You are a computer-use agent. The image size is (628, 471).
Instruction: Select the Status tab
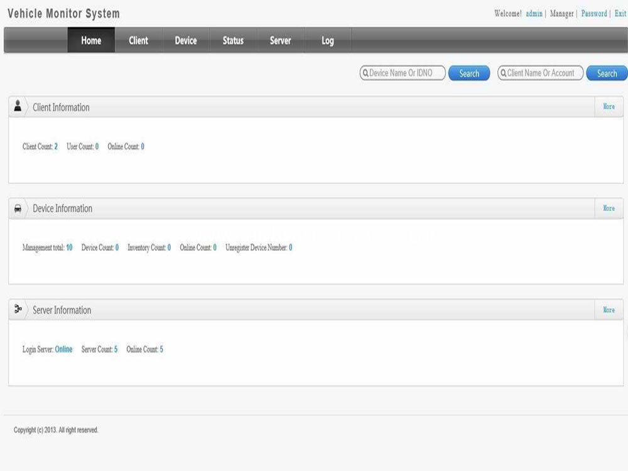[232, 40]
